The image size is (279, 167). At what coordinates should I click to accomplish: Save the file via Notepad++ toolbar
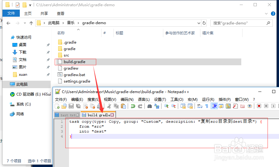(71, 106)
